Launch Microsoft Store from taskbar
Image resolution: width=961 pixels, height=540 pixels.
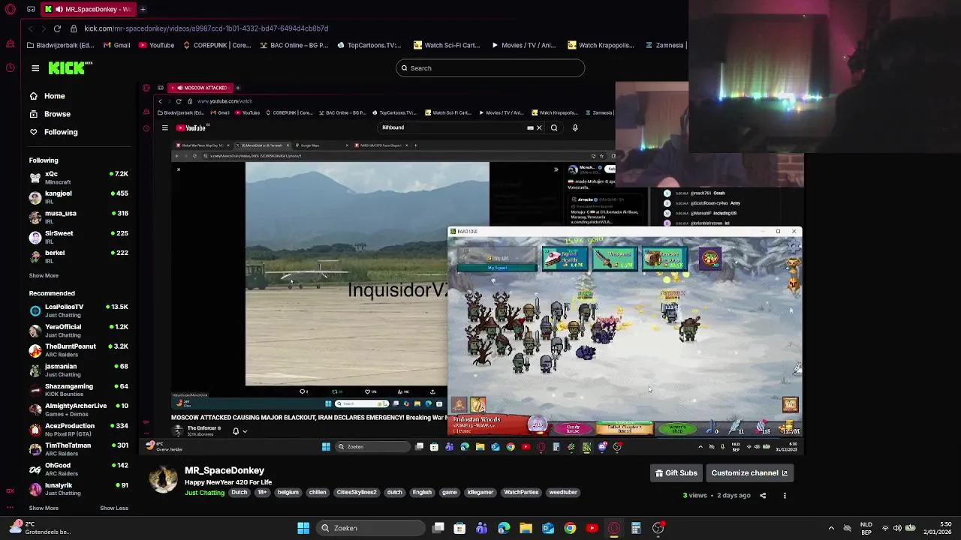click(459, 528)
